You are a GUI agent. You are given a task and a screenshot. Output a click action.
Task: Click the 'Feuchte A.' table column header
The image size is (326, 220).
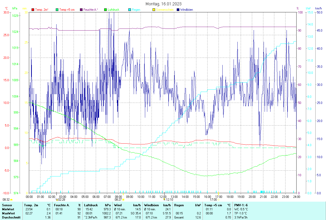pos(62,205)
